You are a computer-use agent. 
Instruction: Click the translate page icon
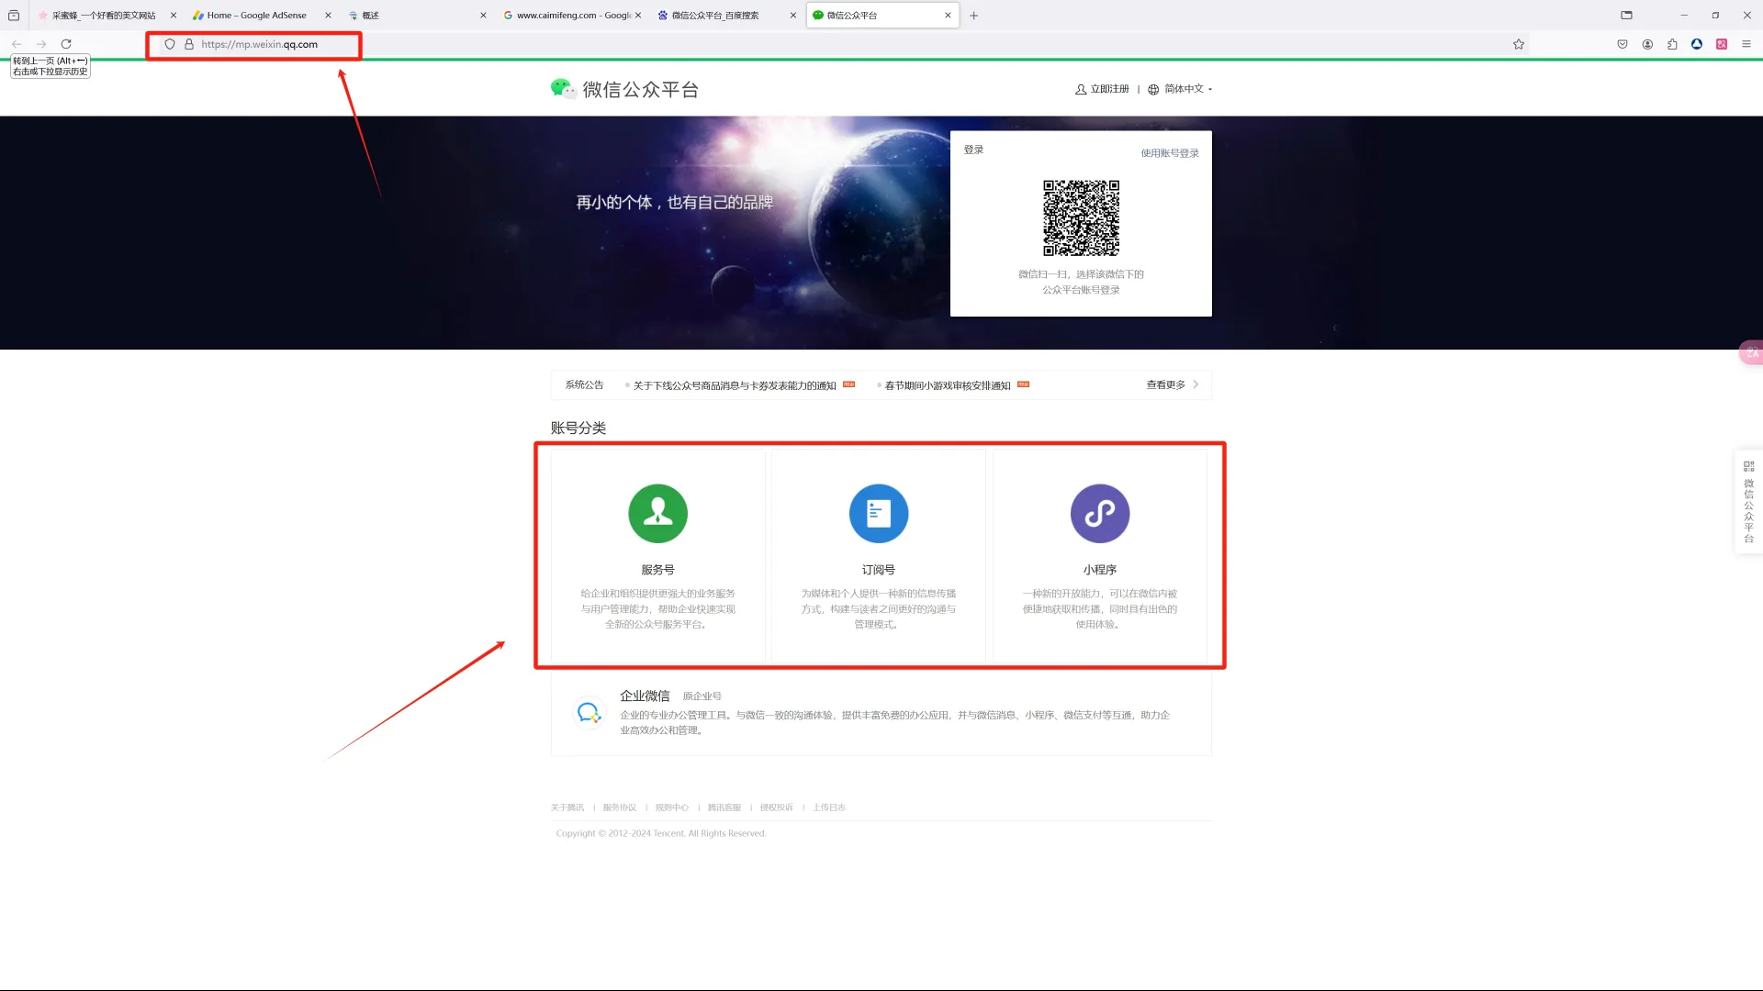pos(1721,44)
